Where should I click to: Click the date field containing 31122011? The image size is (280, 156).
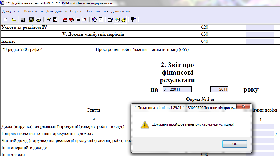(177, 90)
